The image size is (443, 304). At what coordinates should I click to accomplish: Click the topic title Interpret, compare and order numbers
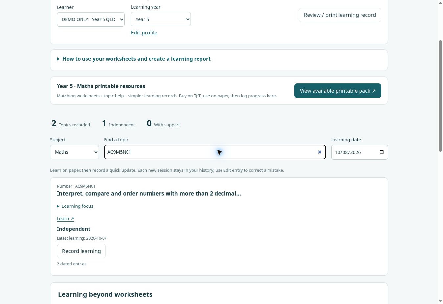tap(149, 194)
